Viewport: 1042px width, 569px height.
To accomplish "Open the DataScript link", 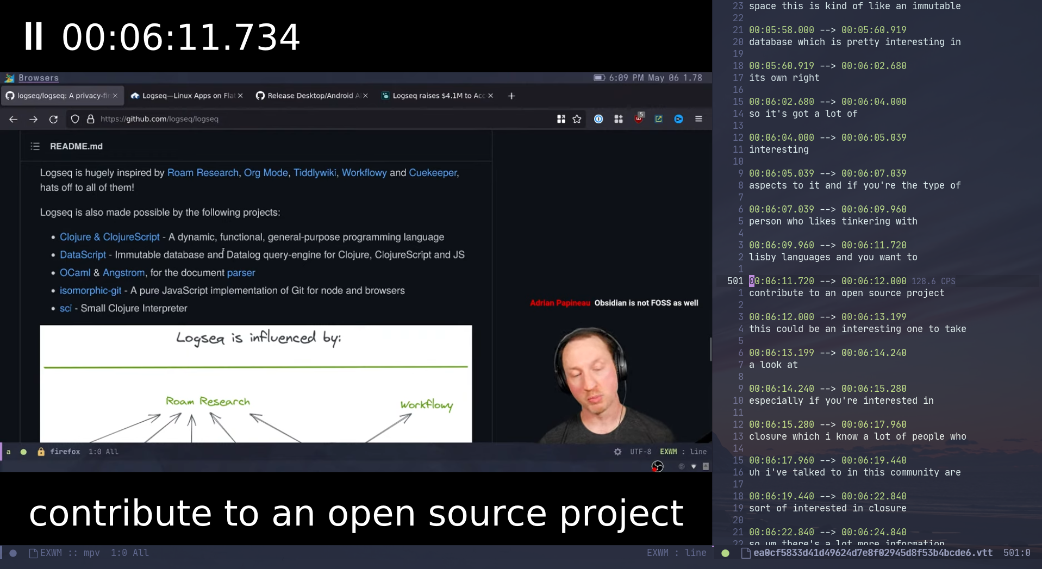I will [x=83, y=254].
